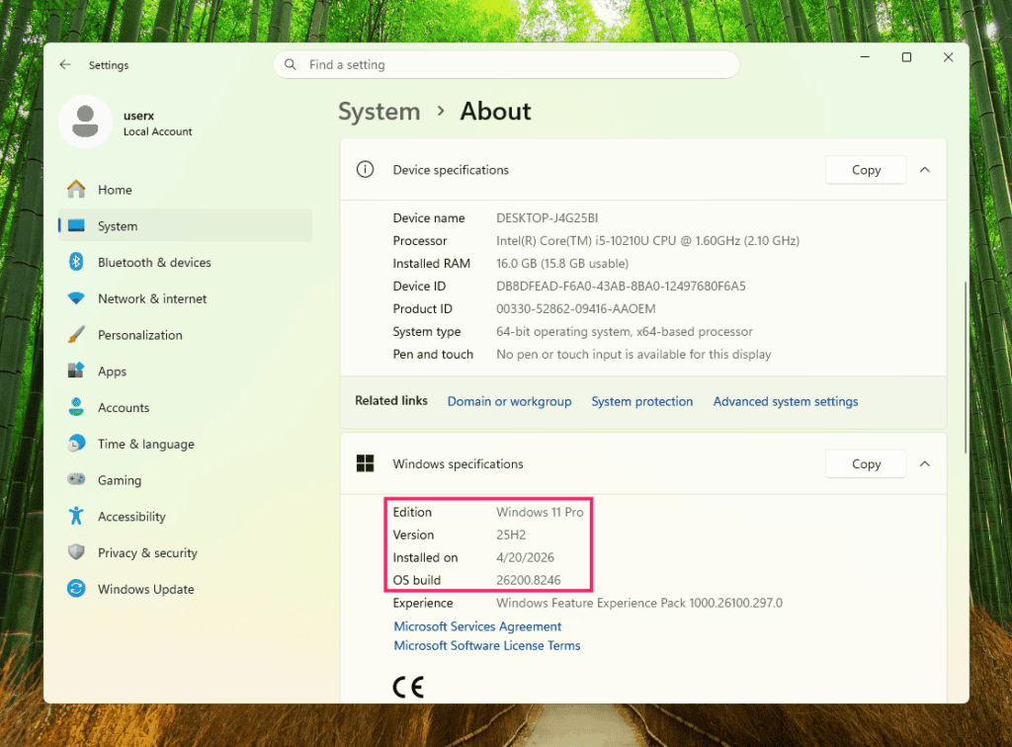Open System protection link
Screen dimensions: 1012x747
coord(642,401)
